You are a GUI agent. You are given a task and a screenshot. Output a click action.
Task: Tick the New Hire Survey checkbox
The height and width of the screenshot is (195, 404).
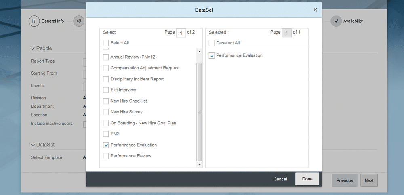(x=106, y=112)
